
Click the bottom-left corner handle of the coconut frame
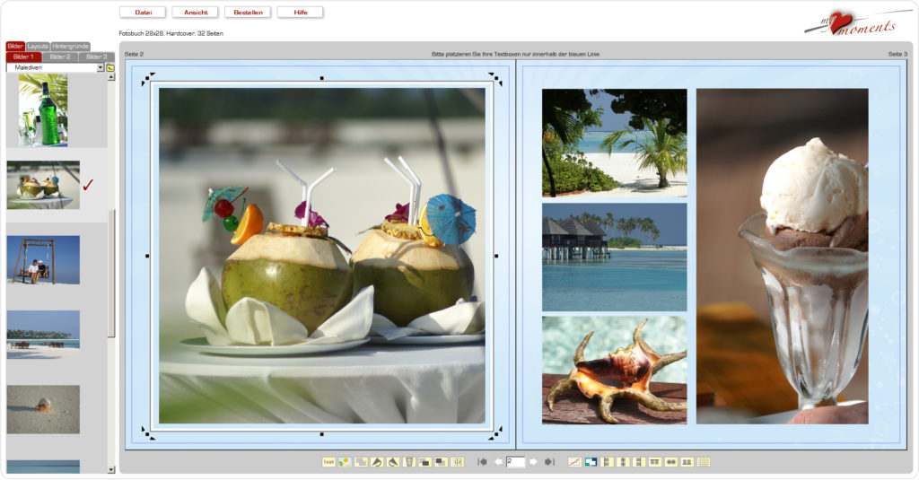tap(148, 433)
